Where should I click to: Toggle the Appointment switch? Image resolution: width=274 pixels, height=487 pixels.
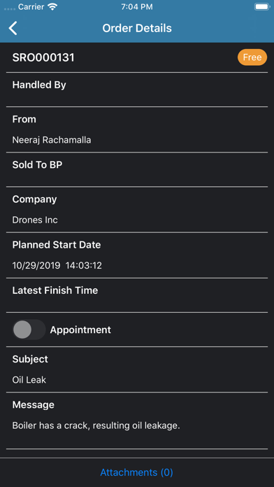pyautogui.click(x=29, y=330)
